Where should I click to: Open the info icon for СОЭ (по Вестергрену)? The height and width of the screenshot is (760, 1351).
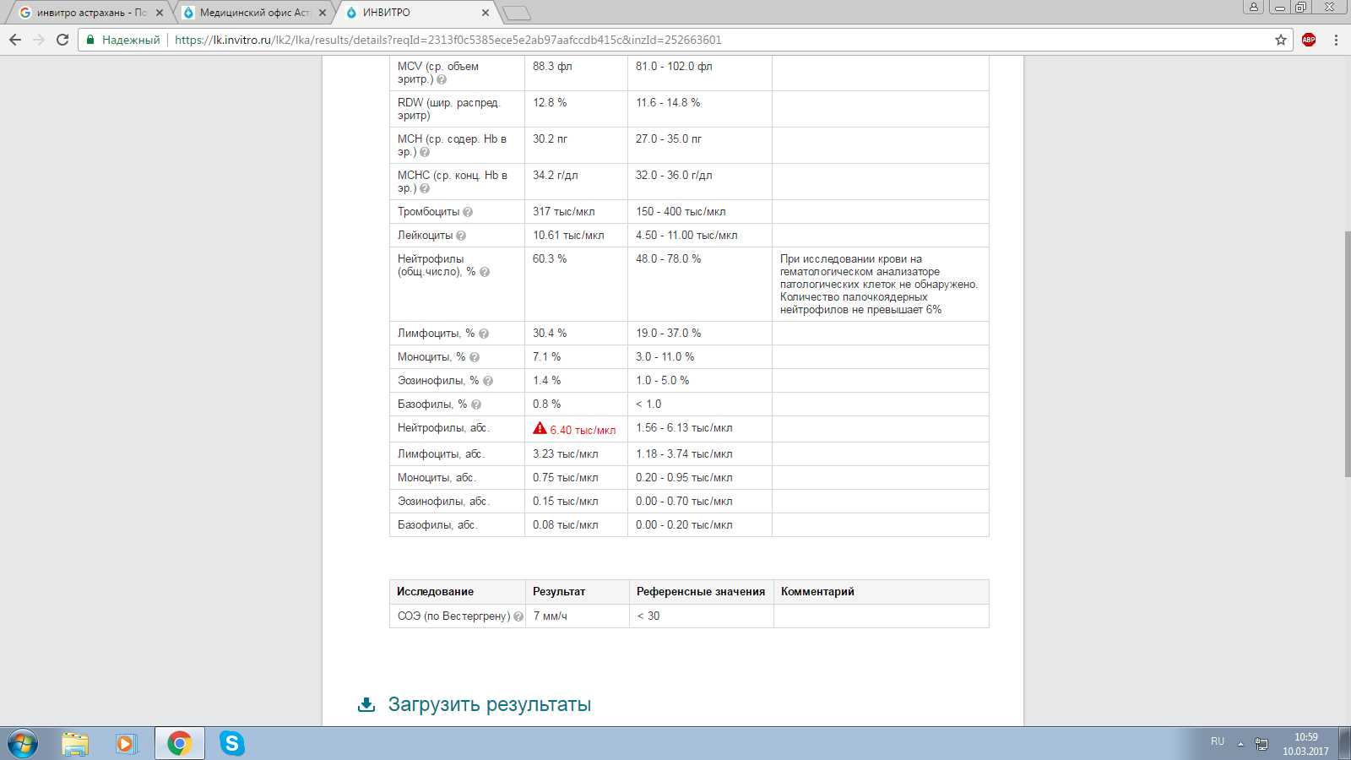(518, 616)
